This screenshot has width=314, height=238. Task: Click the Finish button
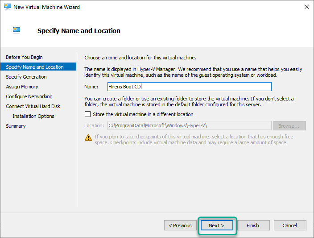[253, 225]
